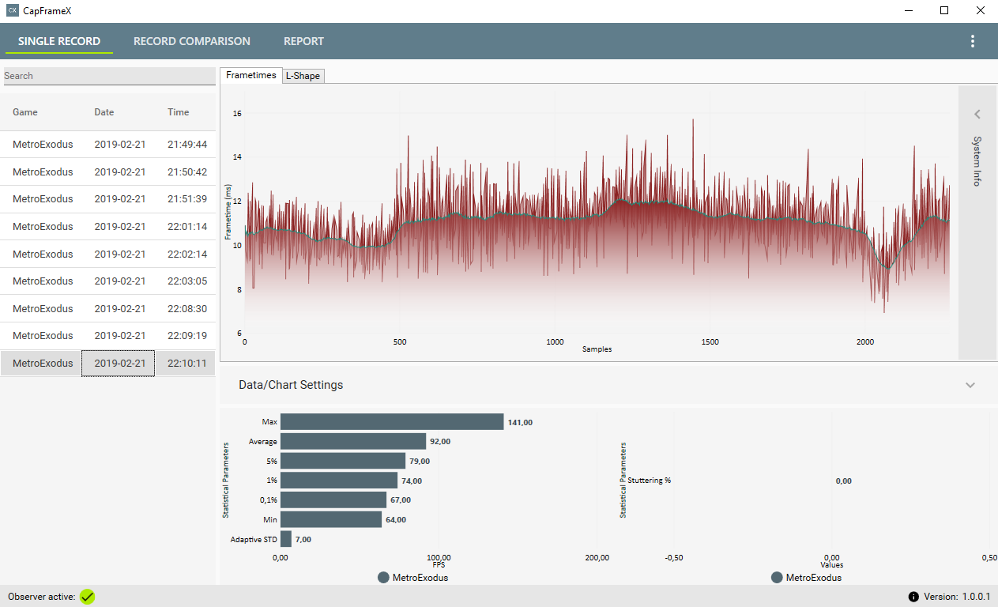998x607 pixels.
Task: Click the 0,1% percentile bar
Action: pyautogui.click(x=333, y=500)
